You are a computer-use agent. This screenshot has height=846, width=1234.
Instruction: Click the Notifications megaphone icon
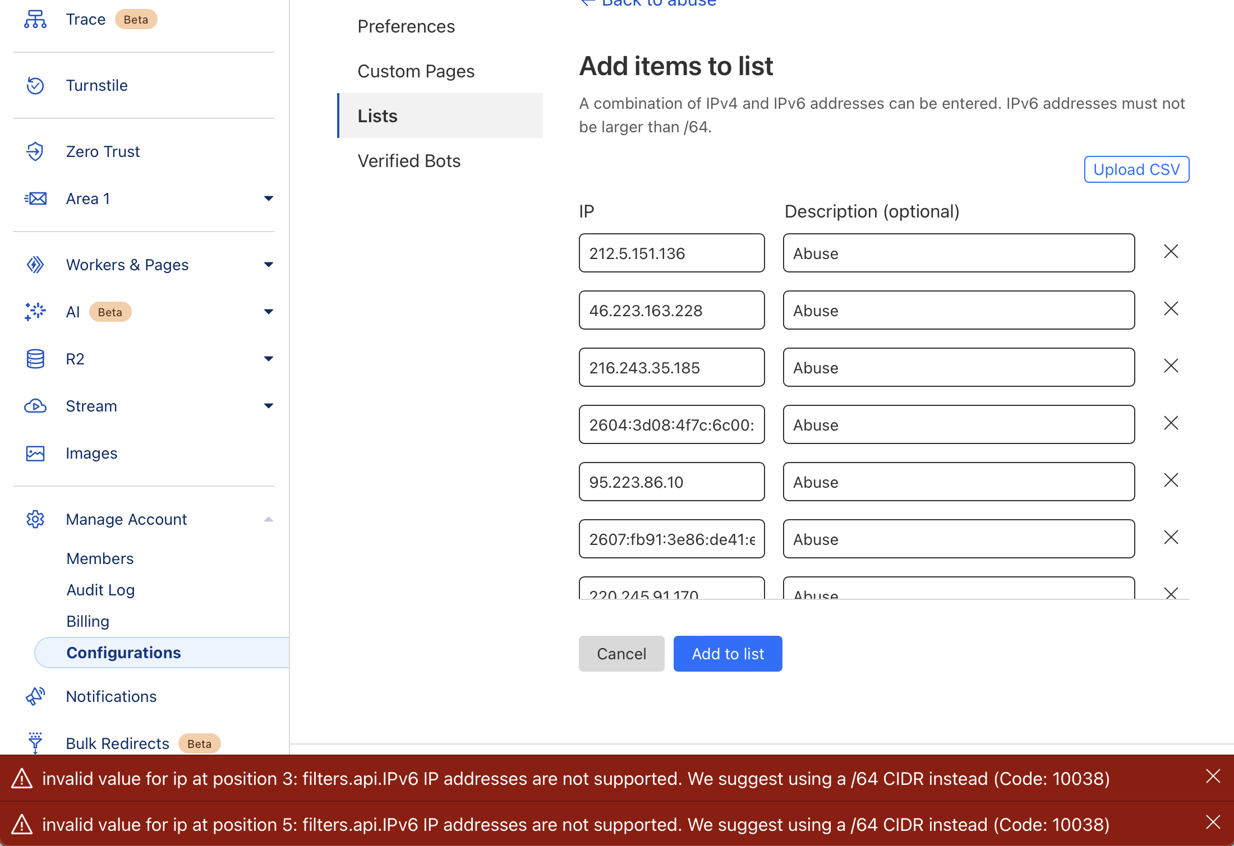(x=35, y=696)
